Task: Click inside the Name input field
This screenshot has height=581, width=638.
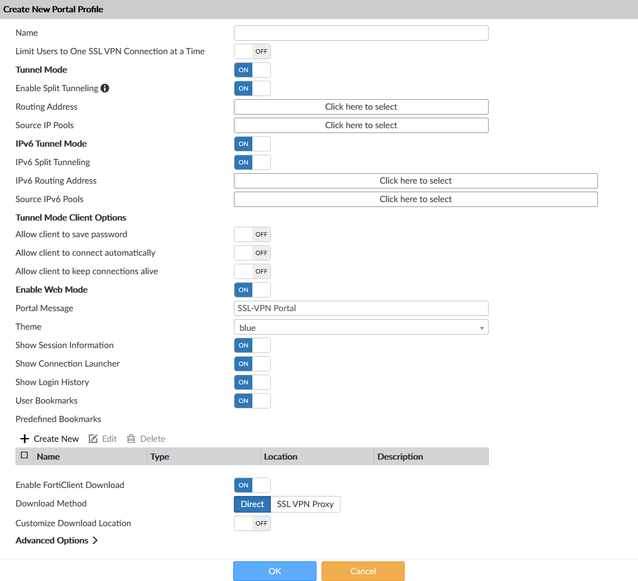Action: point(360,33)
